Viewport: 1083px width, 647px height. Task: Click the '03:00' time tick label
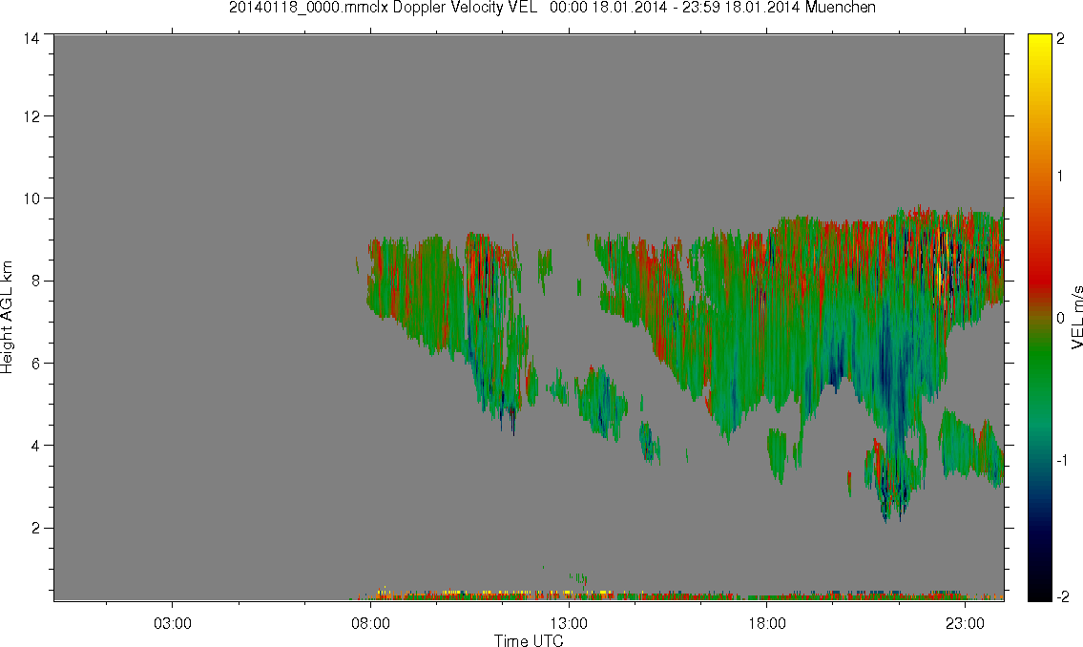pos(172,623)
